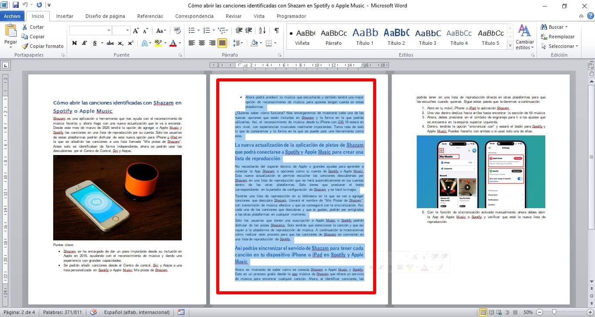Center align text

point(202,43)
